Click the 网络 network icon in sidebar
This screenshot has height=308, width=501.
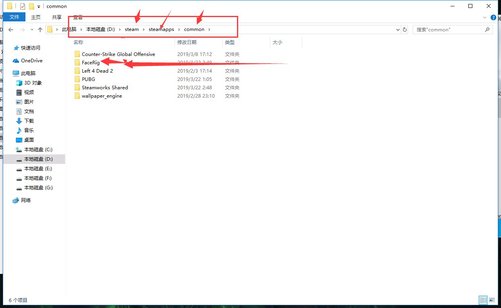coord(16,200)
